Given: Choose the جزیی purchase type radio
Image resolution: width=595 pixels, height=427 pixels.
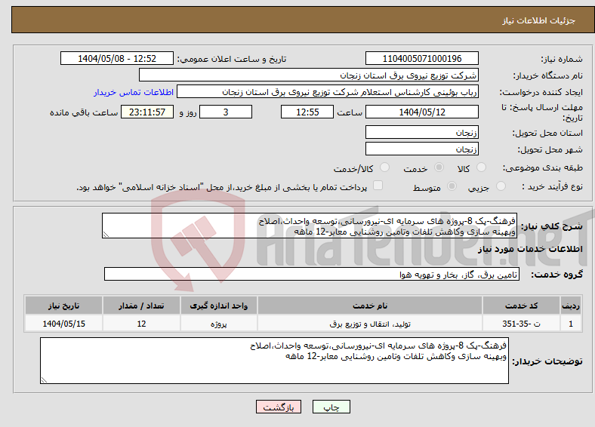Looking at the screenshot, I should (x=501, y=186).
